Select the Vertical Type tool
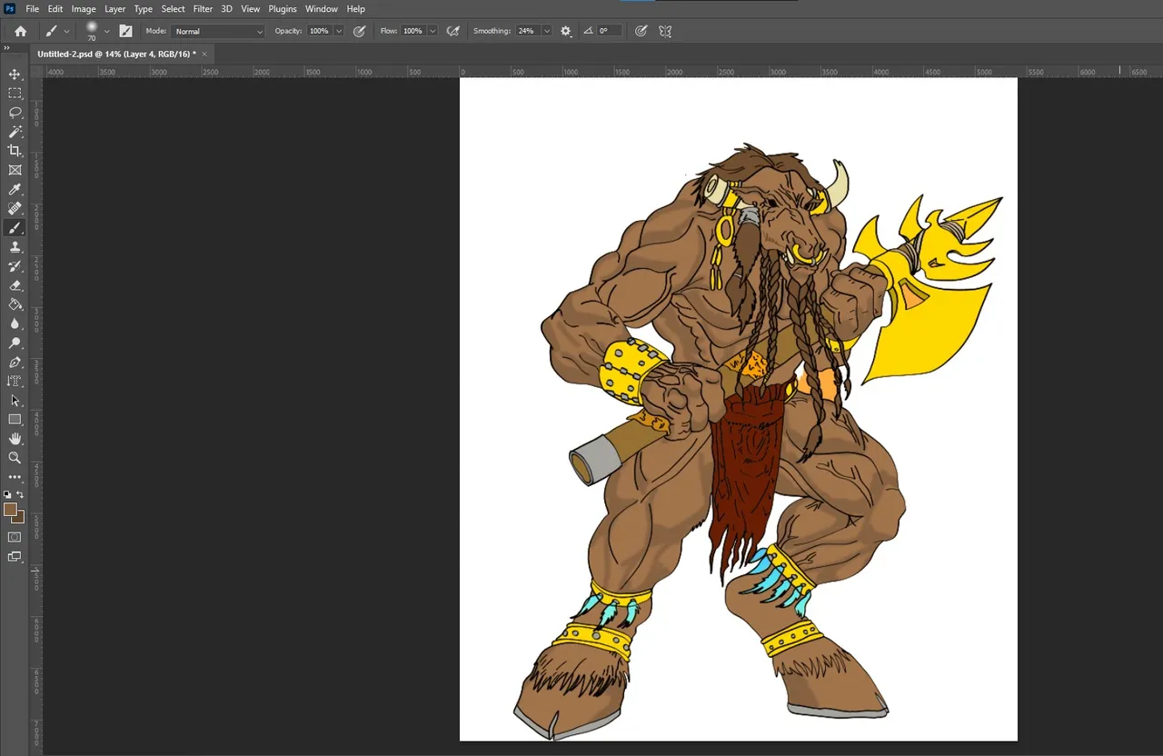The height and width of the screenshot is (756, 1163). (15, 382)
